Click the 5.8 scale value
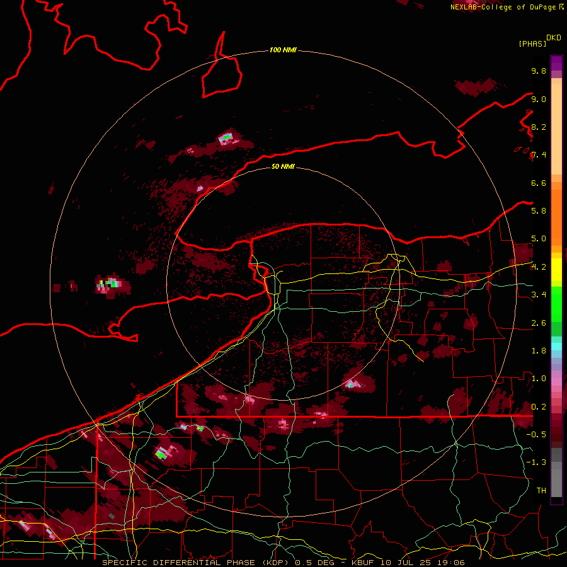This screenshot has height=567, width=567. tap(539, 210)
